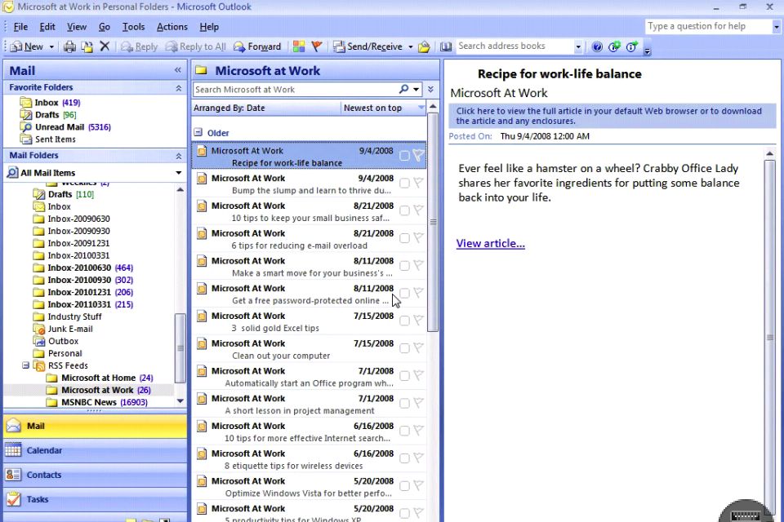Viewport: 784px width, 522px height.
Task: Collapse the Mail navigation pane
Action: [177, 70]
